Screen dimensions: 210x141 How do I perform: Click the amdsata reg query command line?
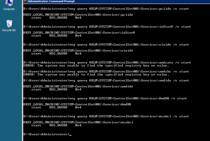107,63
